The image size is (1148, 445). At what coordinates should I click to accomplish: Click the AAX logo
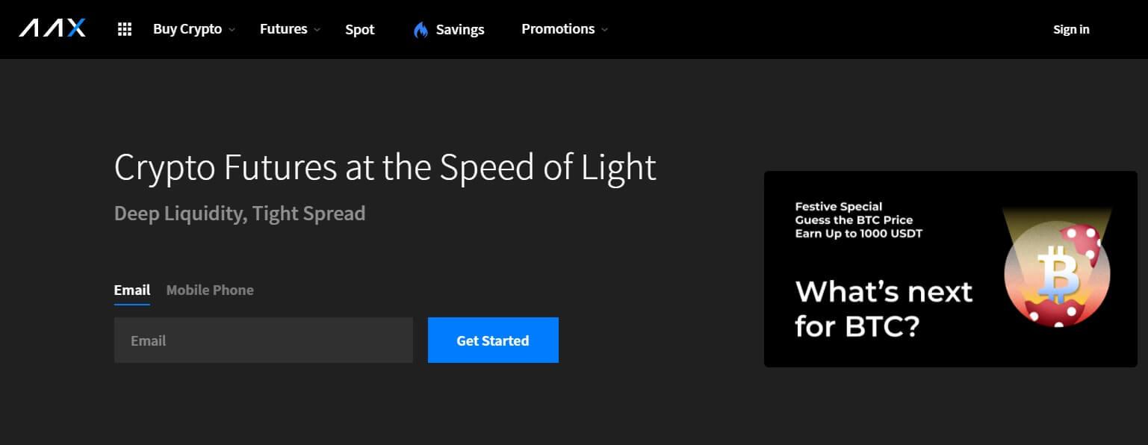click(52, 28)
